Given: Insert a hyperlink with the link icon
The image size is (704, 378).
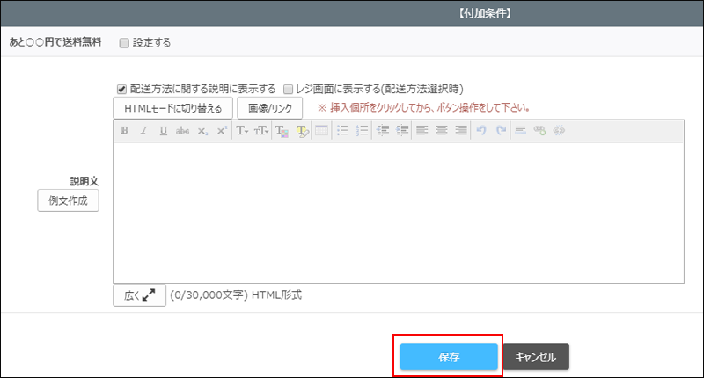Looking at the screenshot, I should [x=539, y=130].
